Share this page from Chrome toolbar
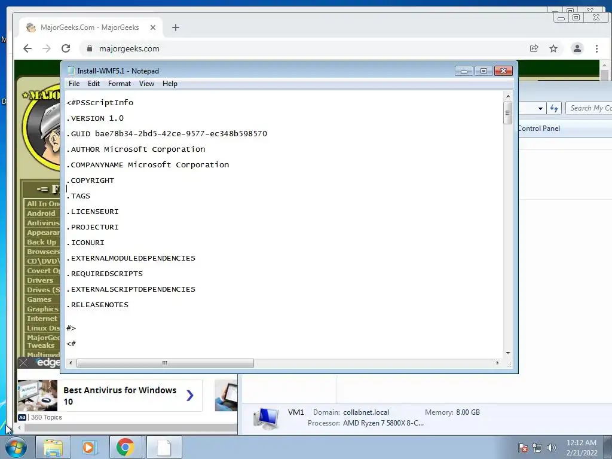The height and width of the screenshot is (459, 612). coord(534,48)
